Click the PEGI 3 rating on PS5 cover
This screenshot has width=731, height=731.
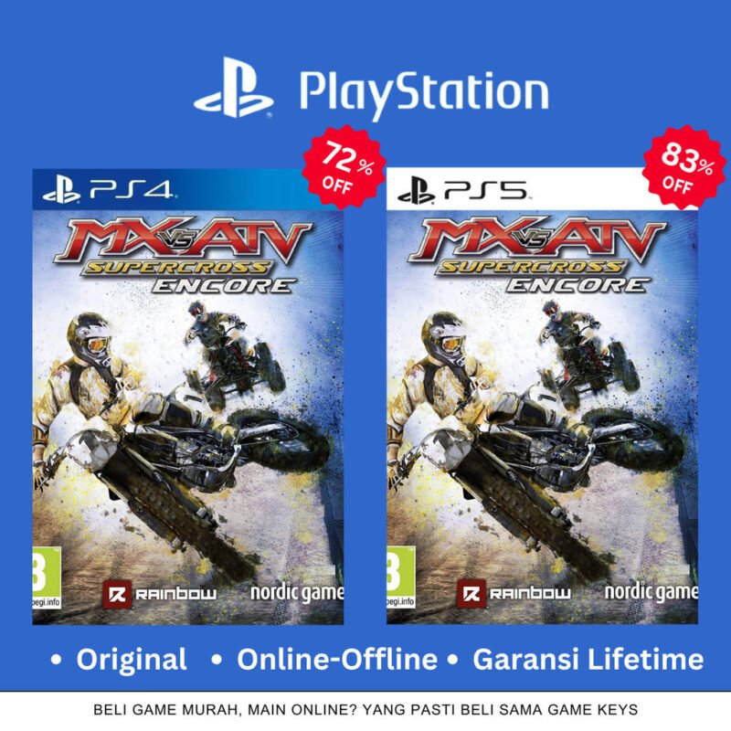401,577
